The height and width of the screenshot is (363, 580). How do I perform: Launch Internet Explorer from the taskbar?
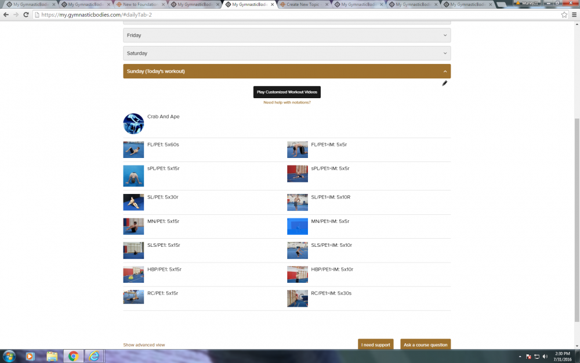tap(95, 357)
